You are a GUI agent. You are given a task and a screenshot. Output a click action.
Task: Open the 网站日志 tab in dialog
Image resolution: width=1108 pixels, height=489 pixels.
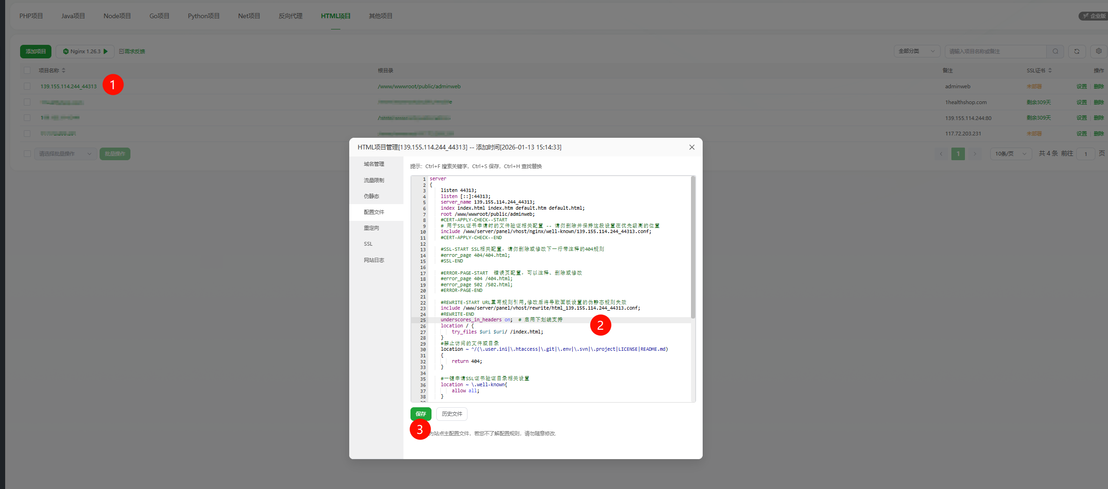pyautogui.click(x=374, y=260)
